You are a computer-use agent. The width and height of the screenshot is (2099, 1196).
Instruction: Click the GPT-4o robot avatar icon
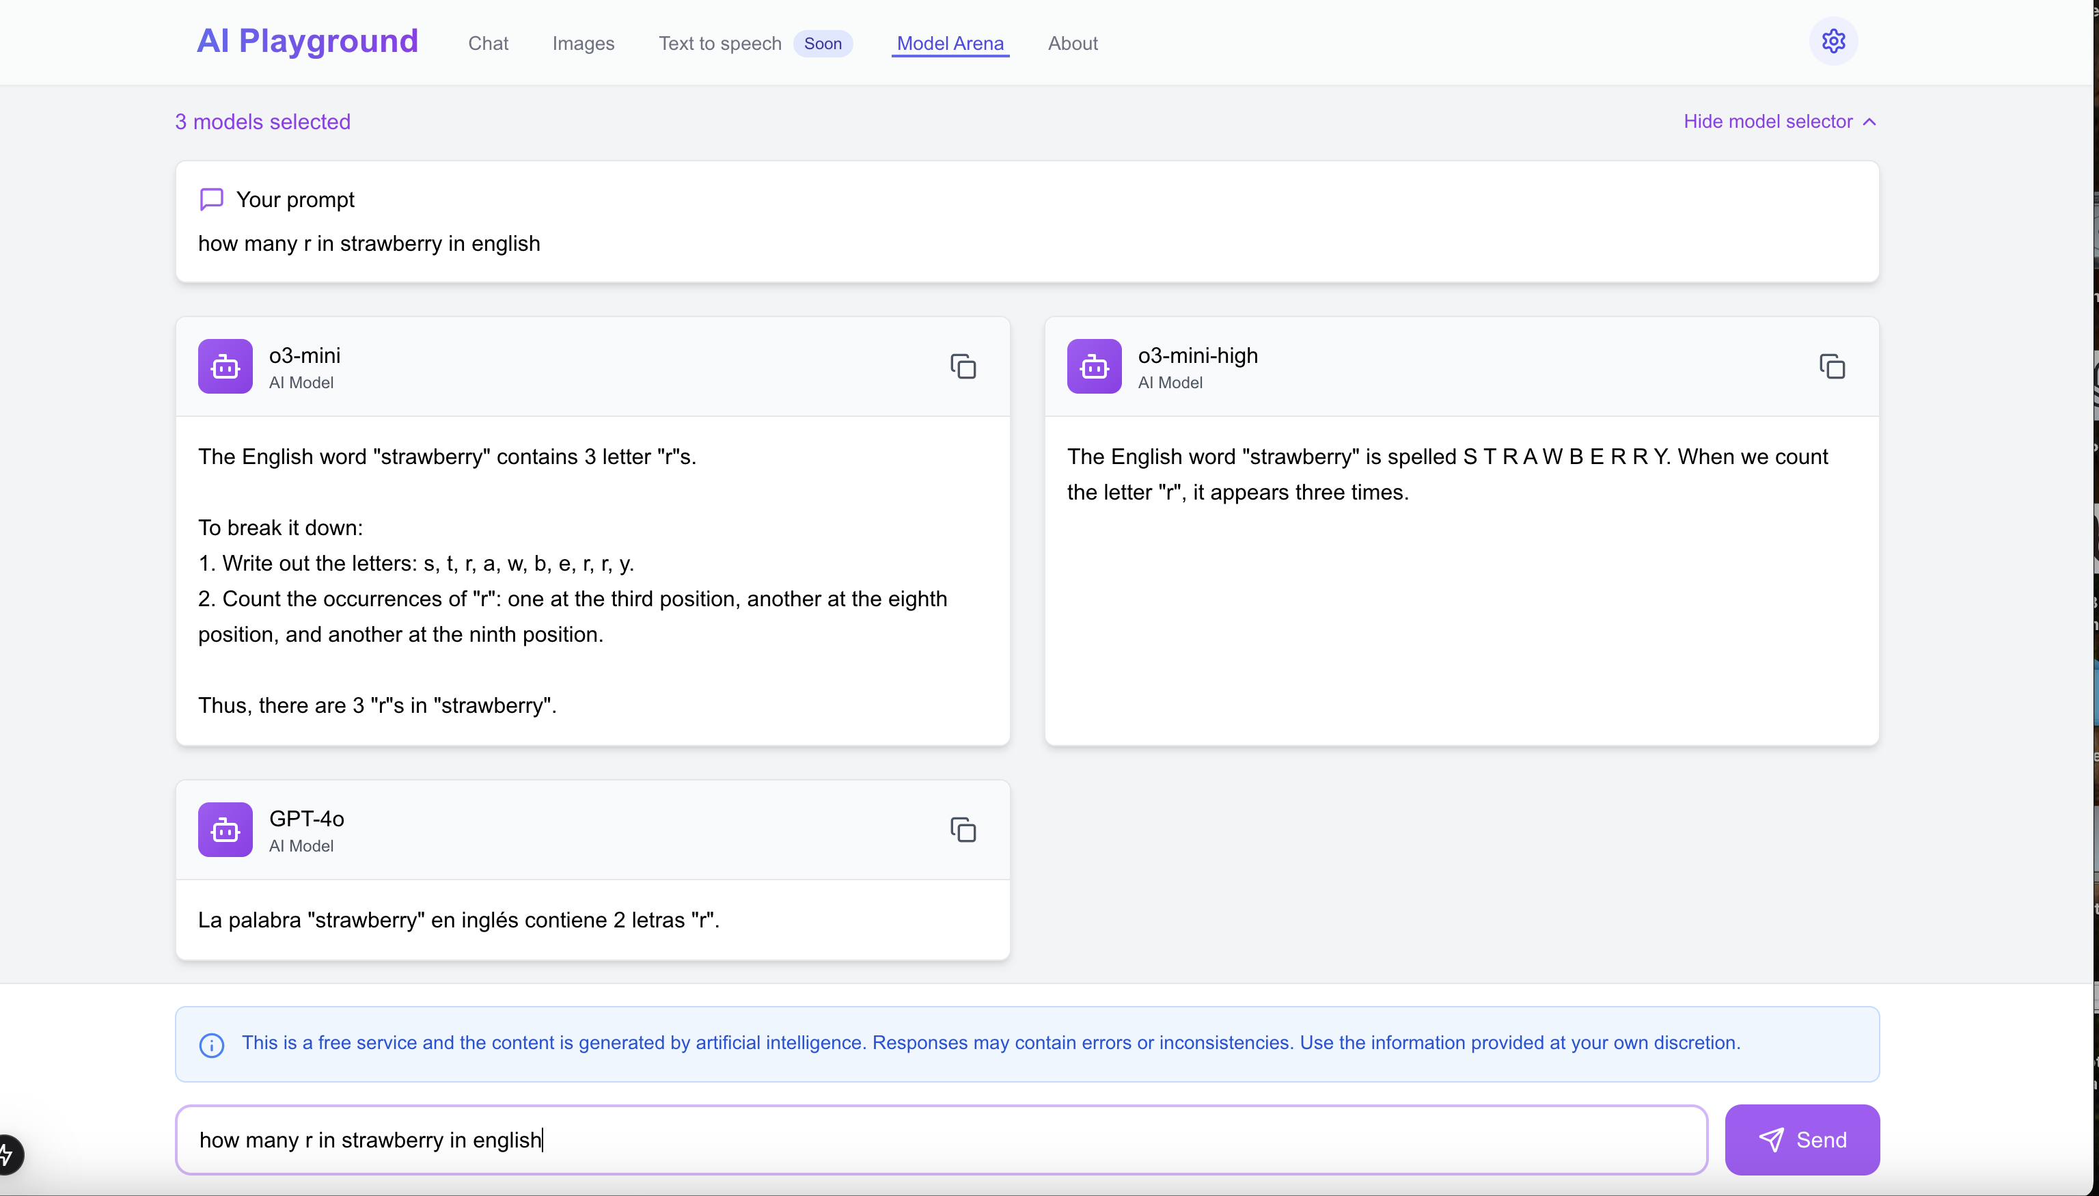[225, 830]
